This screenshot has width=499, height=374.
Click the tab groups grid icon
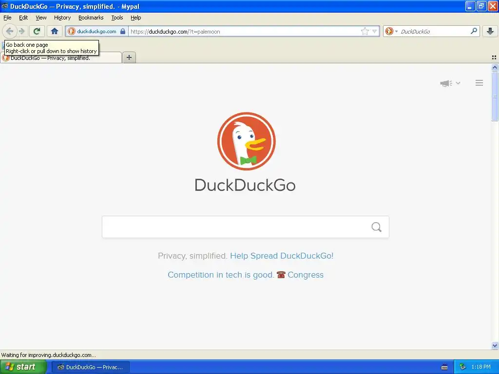point(494,57)
